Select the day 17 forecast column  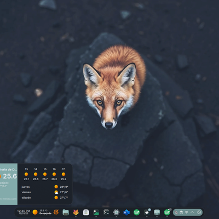click(64, 174)
